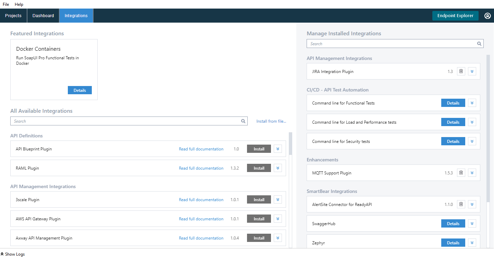Viewport: 494px width, 257px height.
Task: Remove AlertSite Connector with trash icon
Action: (x=461, y=204)
